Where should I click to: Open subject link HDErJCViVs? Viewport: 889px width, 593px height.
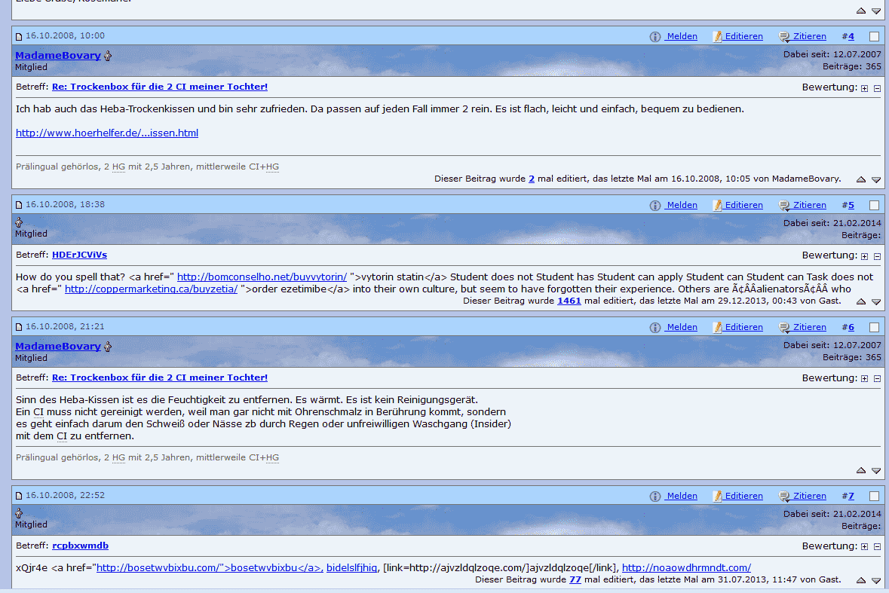click(79, 255)
